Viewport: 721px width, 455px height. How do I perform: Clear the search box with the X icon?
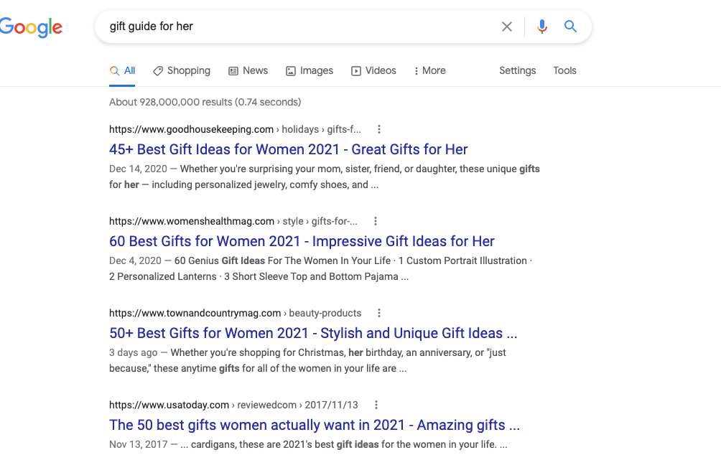[507, 27]
